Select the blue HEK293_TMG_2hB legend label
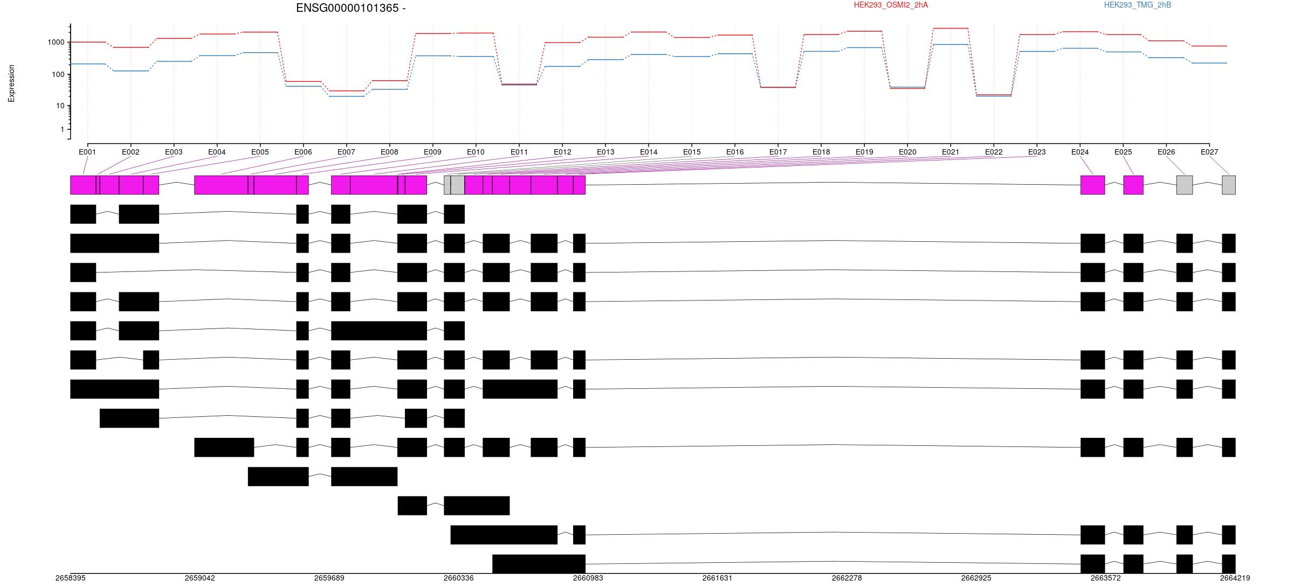This screenshot has width=1294, height=587. point(1138,5)
